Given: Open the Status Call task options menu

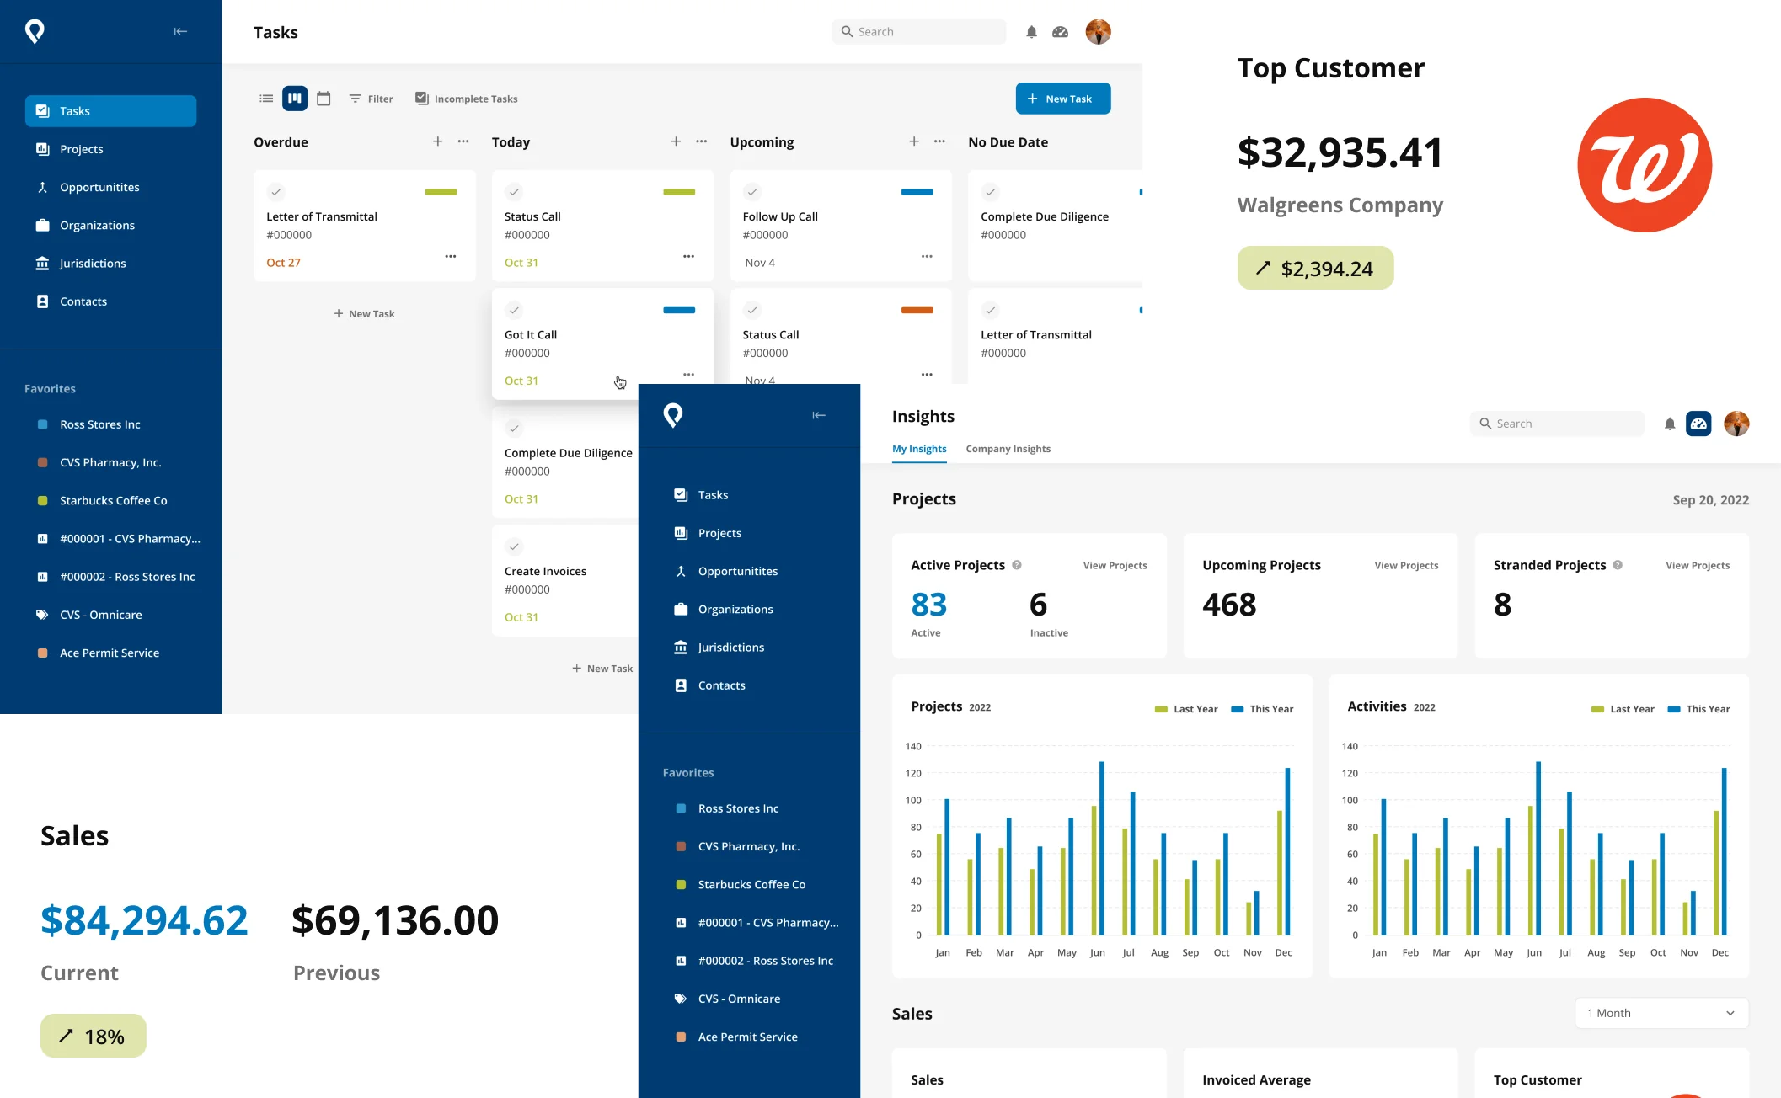Looking at the screenshot, I should point(689,255).
